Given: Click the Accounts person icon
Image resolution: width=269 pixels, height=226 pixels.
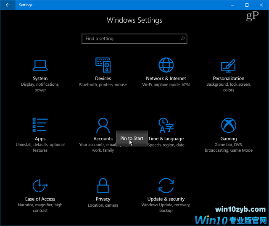Looking at the screenshot, I should (x=103, y=125).
